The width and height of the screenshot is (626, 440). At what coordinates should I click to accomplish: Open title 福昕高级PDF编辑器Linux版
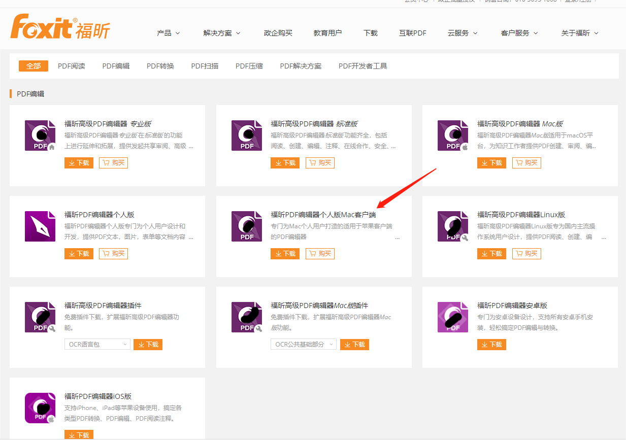(x=521, y=215)
